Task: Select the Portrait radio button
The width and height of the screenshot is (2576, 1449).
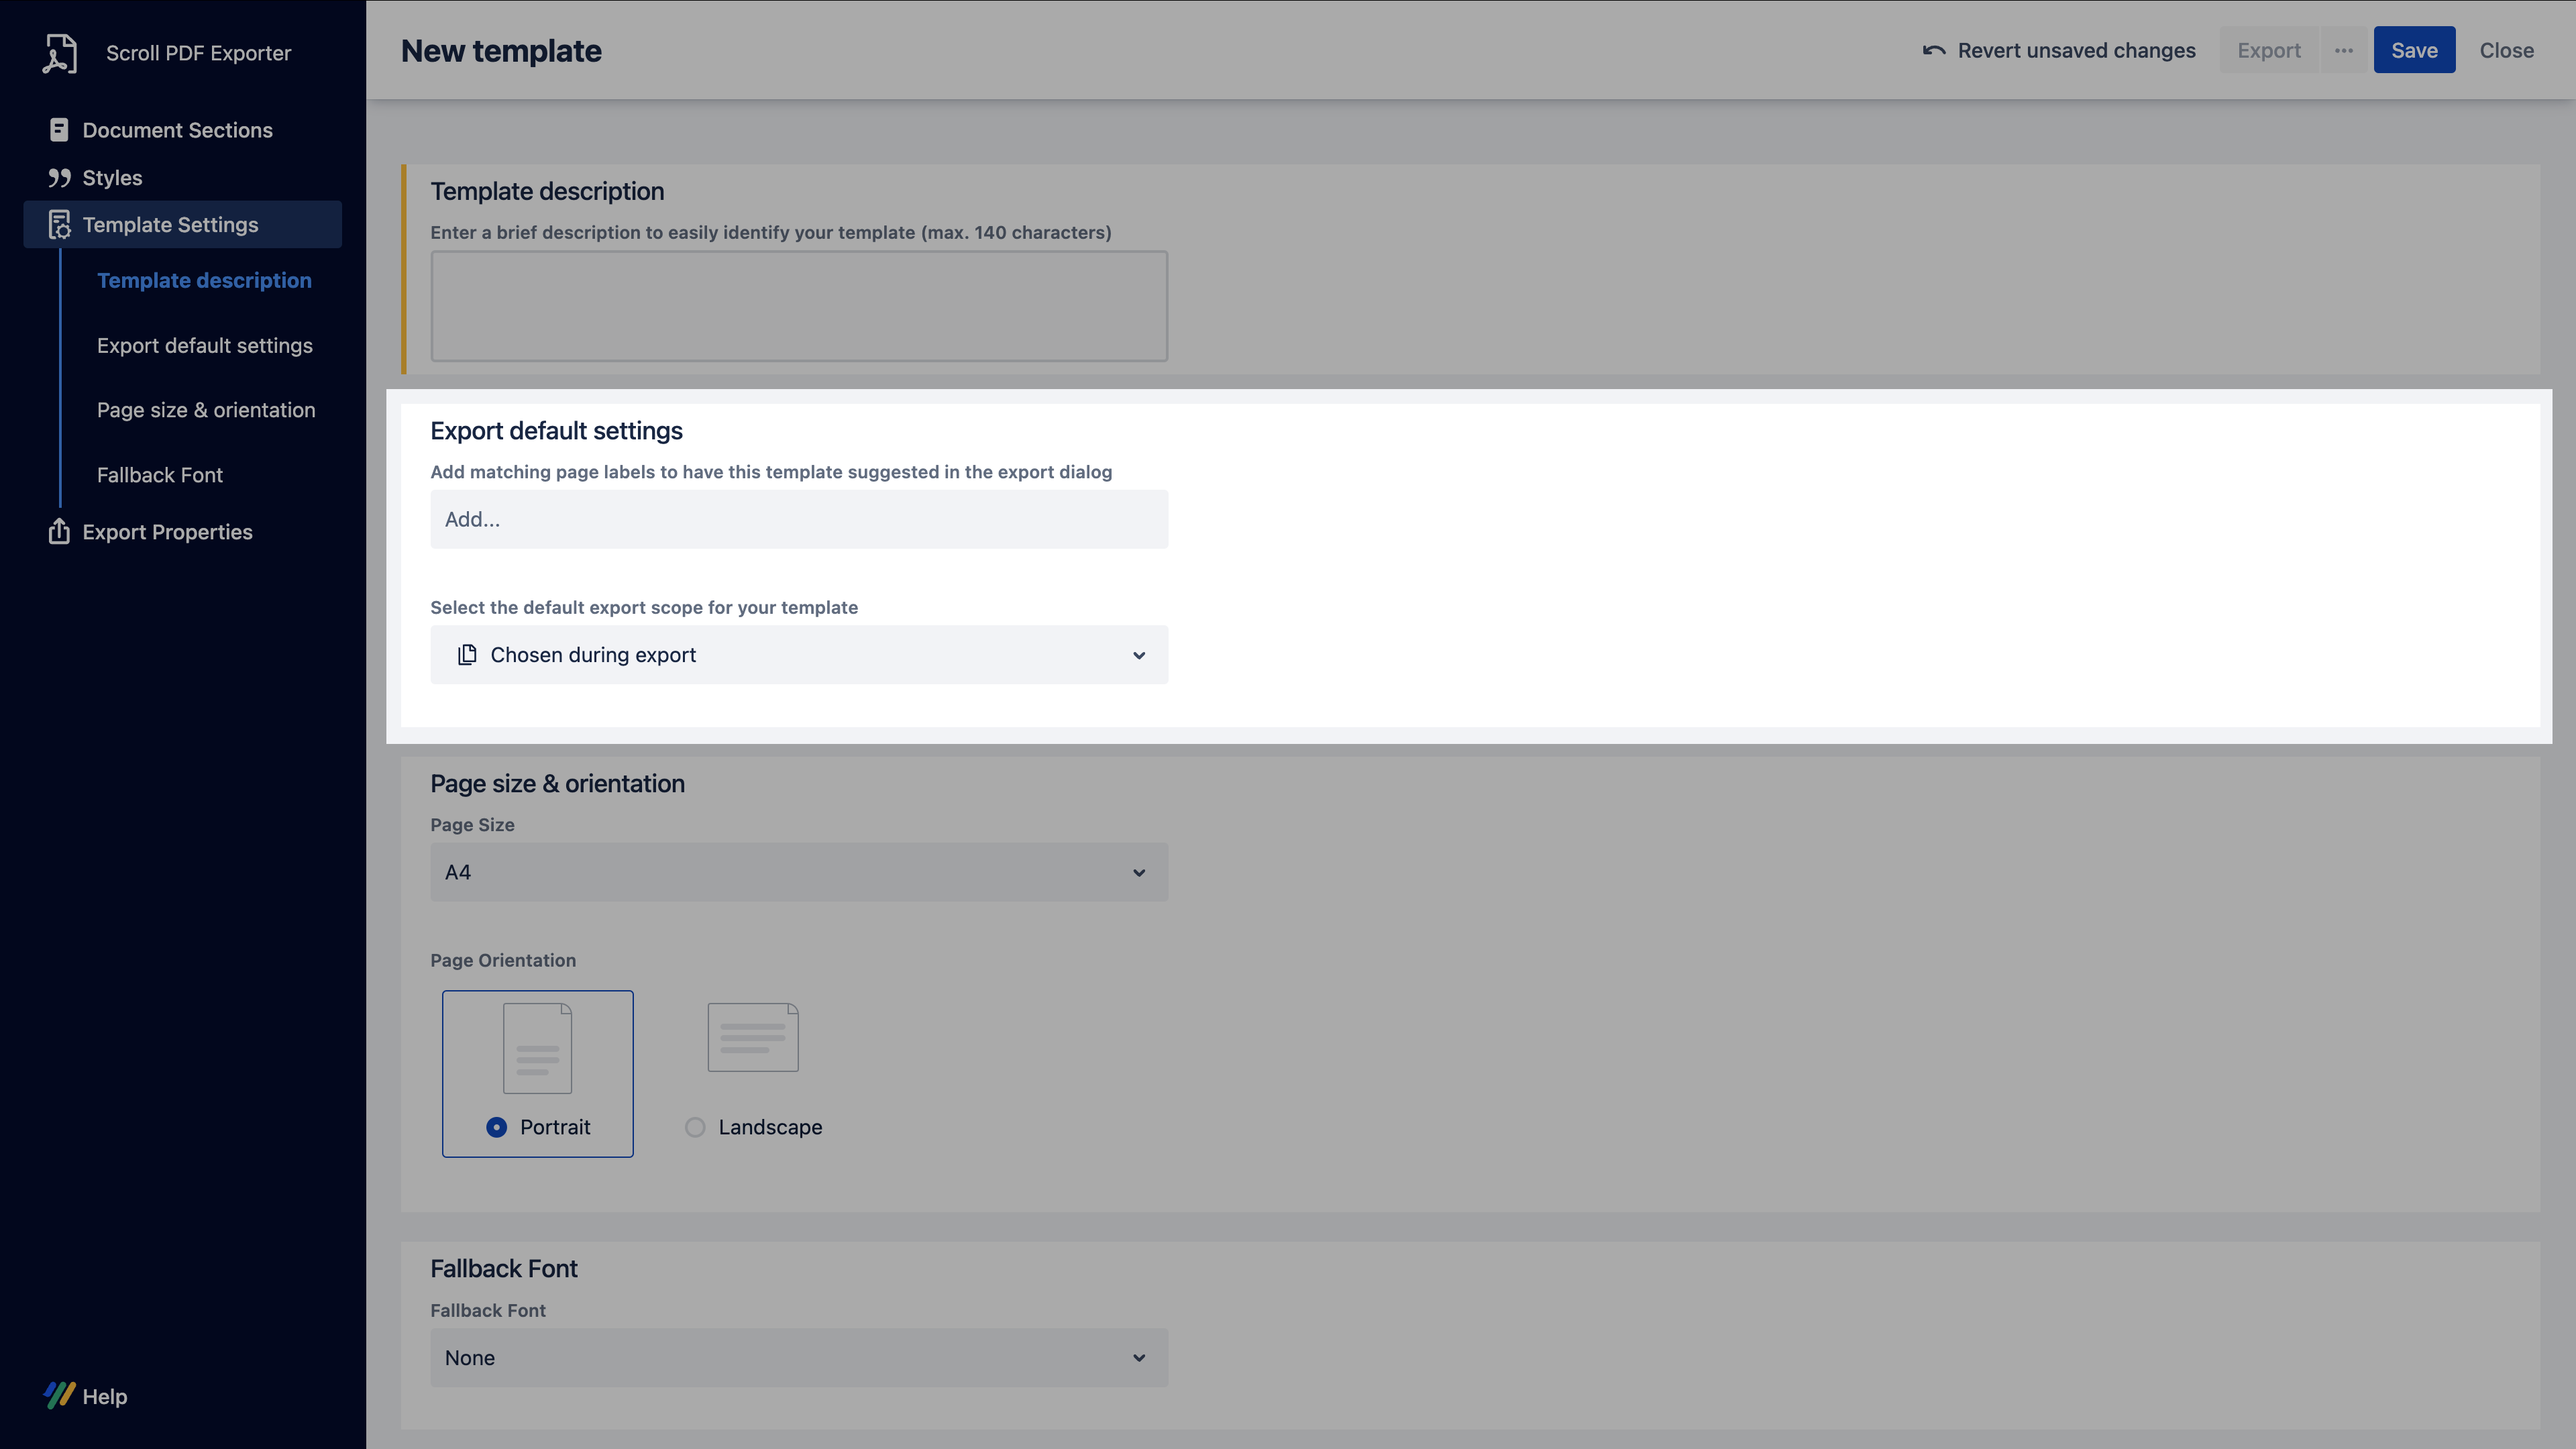Action: pos(496,1127)
